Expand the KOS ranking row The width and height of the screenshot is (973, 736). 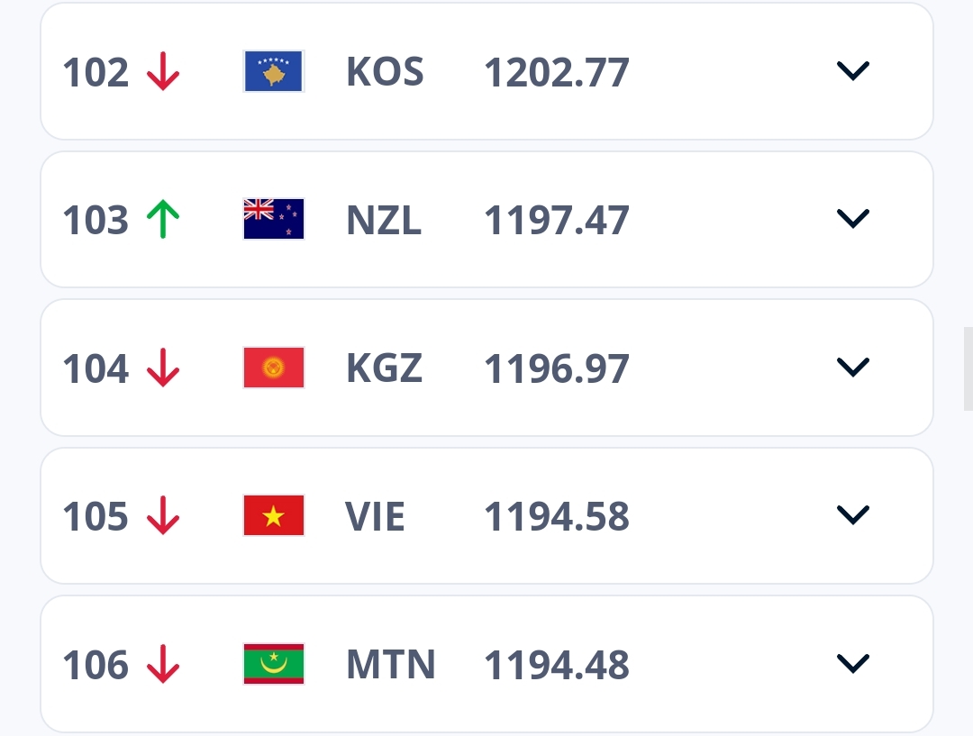click(x=852, y=71)
